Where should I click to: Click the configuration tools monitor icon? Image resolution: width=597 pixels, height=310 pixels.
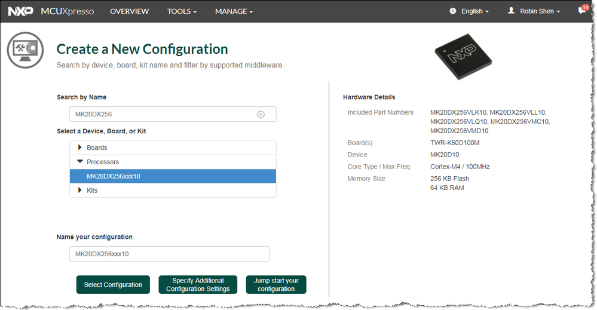[x=25, y=50]
